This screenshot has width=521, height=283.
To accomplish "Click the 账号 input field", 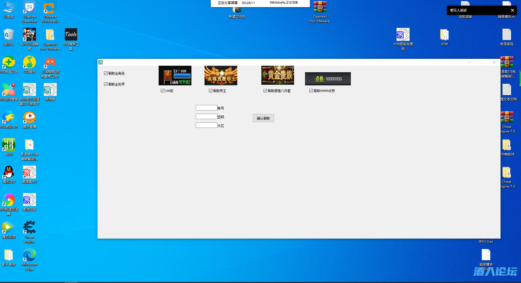I will point(206,108).
